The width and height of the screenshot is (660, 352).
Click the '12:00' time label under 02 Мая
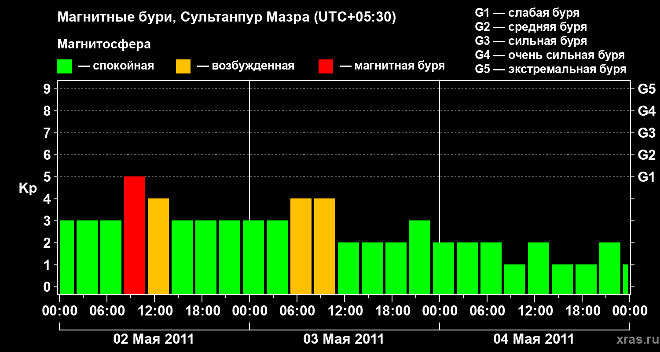pyautogui.click(x=155, y=311)
